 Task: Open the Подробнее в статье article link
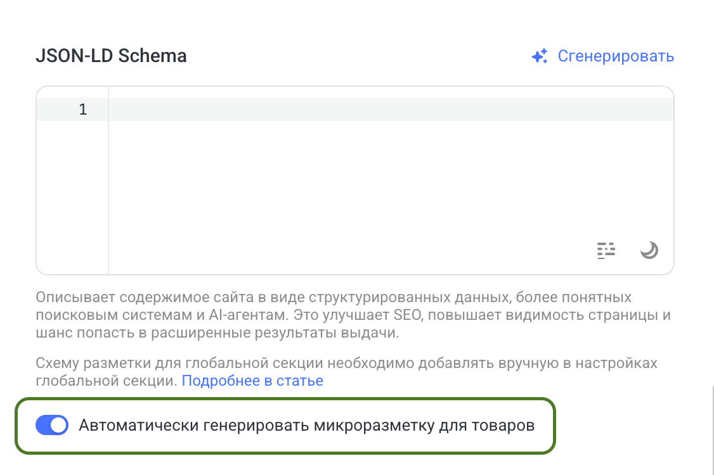pos(252,381)
